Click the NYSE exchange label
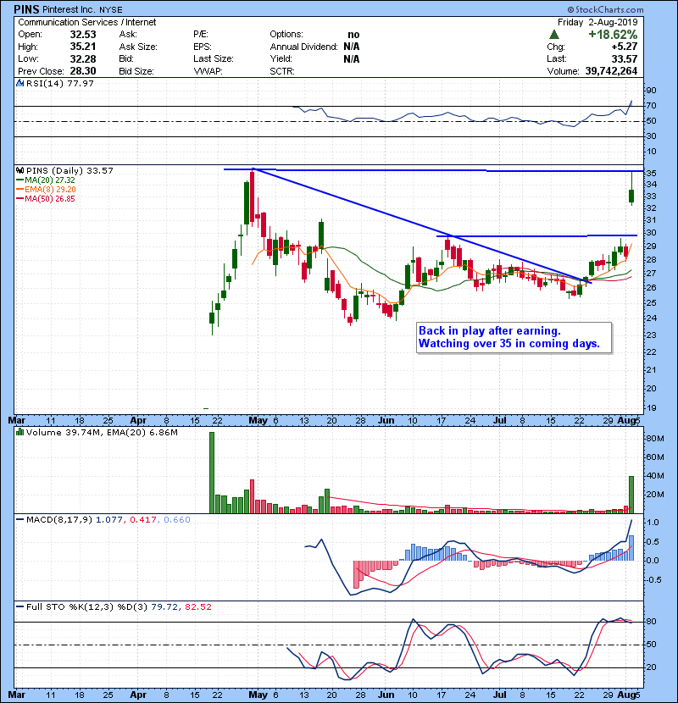678x703 pixels. coord(111,9)
